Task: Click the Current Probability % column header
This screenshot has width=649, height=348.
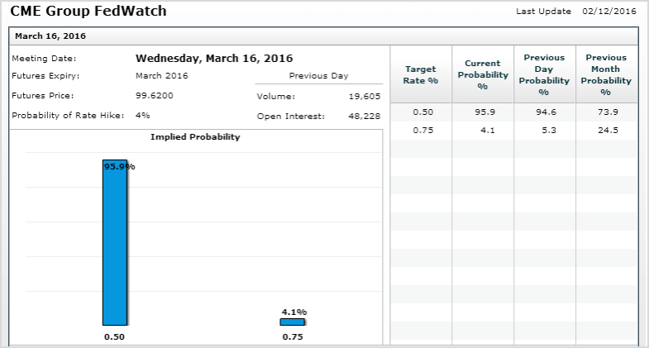Action: pyautogui.click(x=483, y=74)
